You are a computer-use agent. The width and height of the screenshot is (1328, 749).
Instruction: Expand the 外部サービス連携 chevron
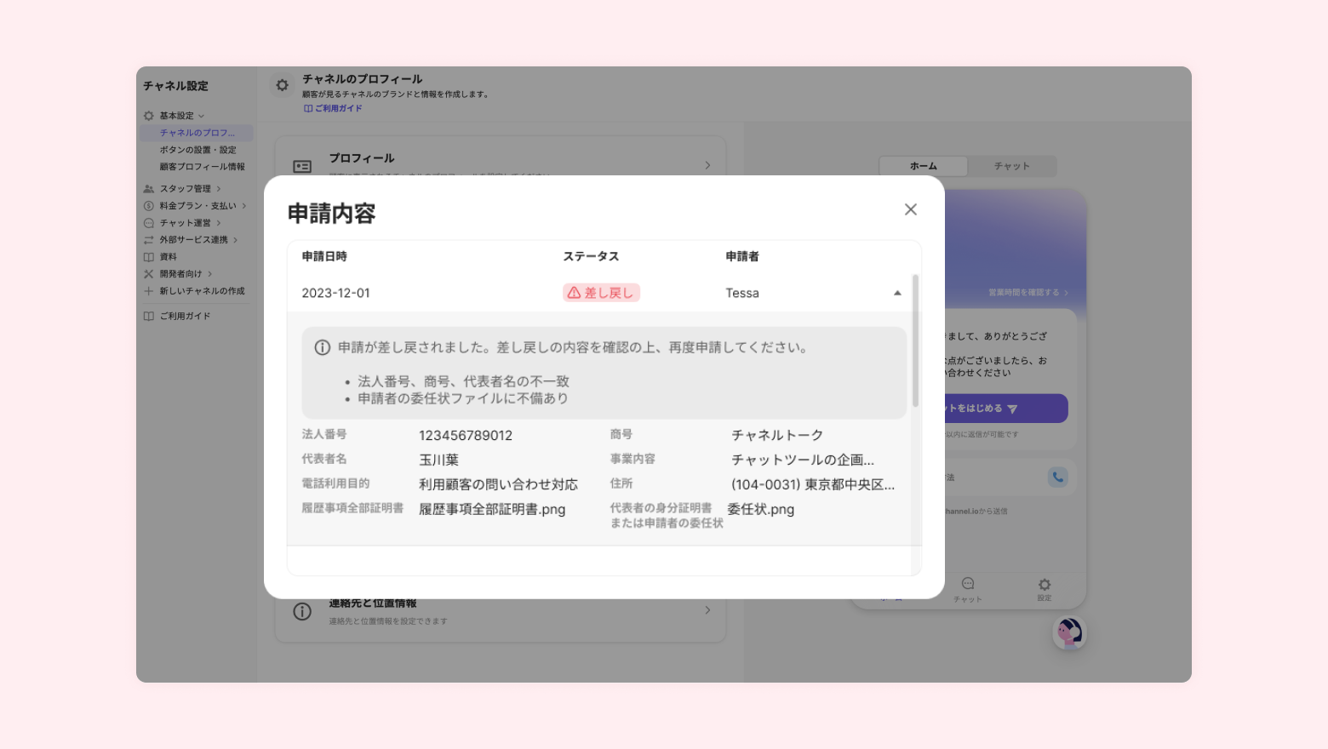tap(236, 240)
